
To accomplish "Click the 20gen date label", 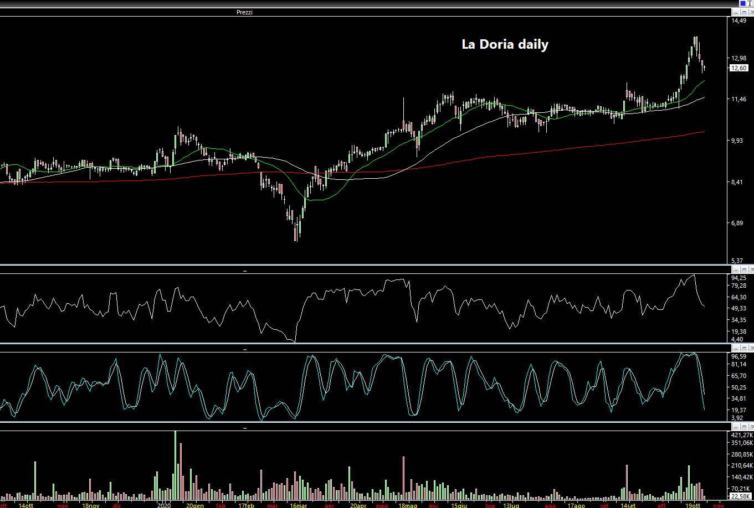I will click(194, 505).
